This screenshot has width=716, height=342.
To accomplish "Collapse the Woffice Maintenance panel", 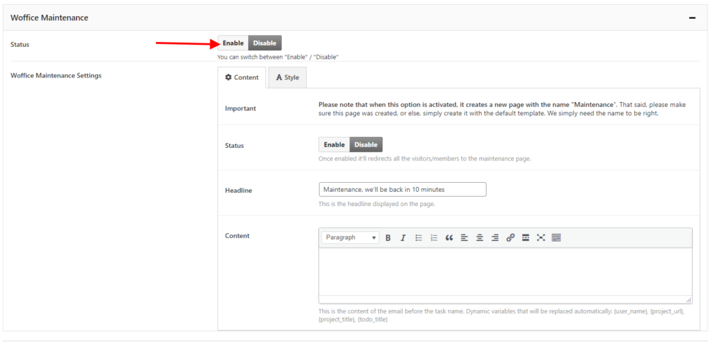I will 692,17.
